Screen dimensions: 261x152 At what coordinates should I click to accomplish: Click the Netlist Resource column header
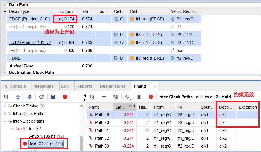coord(184,11)
